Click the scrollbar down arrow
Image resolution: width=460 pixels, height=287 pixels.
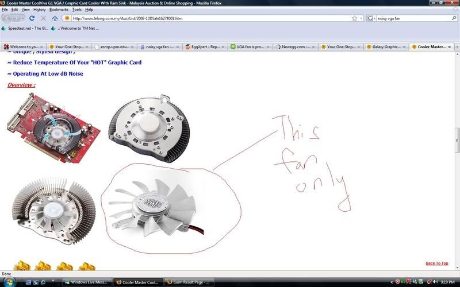[x=457, y=267]
